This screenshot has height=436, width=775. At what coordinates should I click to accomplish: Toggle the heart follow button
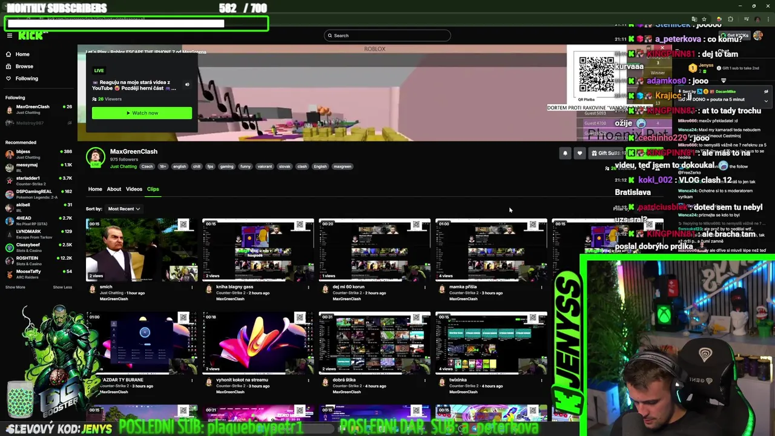579,153
